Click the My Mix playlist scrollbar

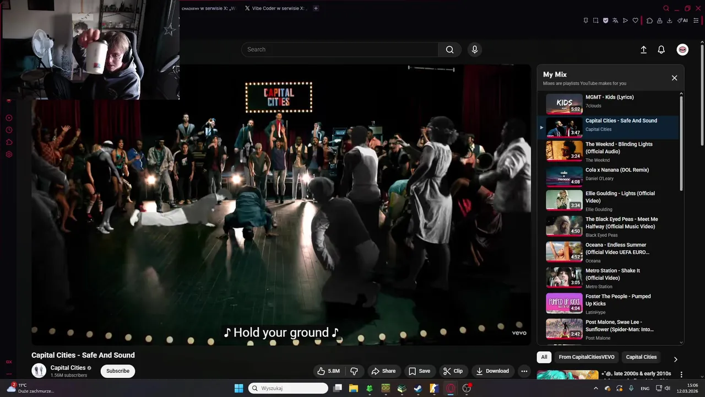(681, 144)
